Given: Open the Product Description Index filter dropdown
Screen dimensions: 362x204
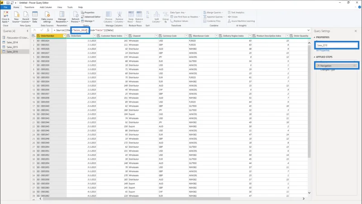Looking at the screenshot, I should 287,36.
